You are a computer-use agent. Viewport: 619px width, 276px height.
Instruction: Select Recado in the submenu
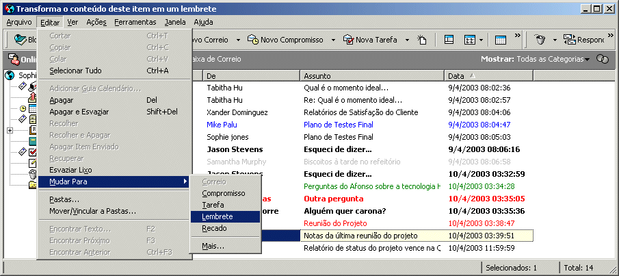pyautogui.click(x=225, y=228)
